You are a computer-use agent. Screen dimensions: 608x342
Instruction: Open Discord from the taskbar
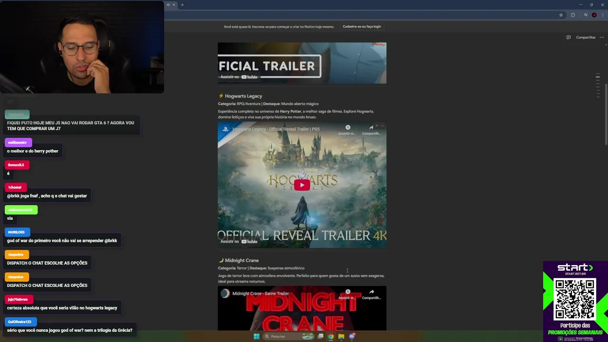click(352, 336)
